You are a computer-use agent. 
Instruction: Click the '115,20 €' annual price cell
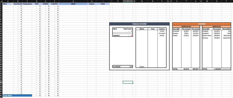tap(195, 33)
